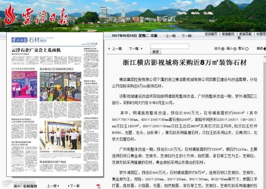
Task: Open 版面导航 page navigation
Action: point(245,34)
